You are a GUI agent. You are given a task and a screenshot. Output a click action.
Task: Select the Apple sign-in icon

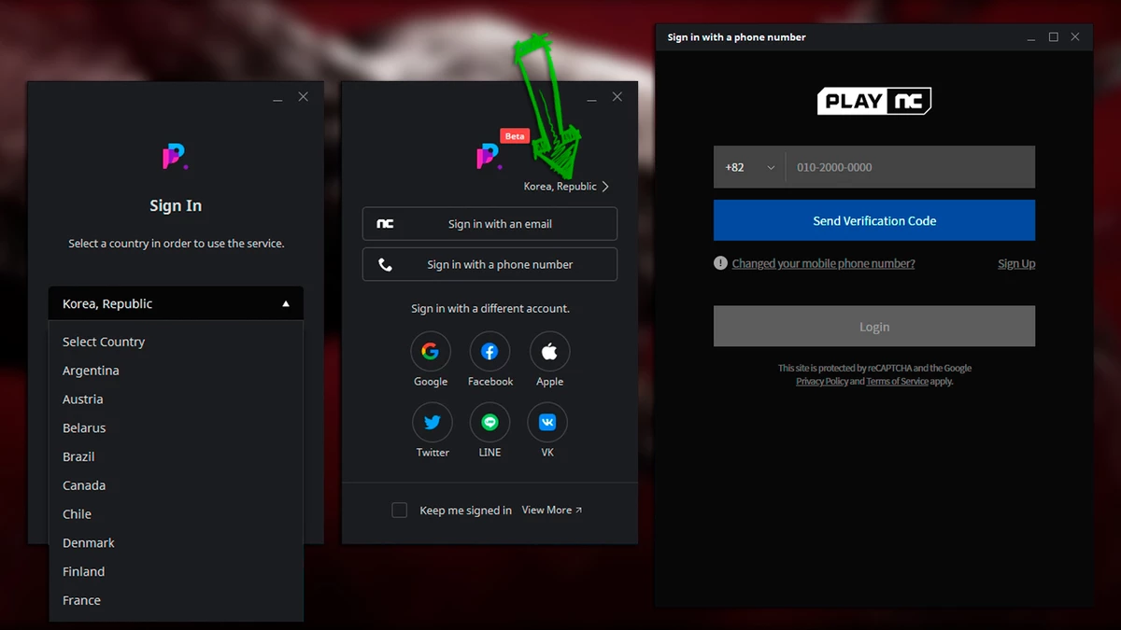(549, 349)
